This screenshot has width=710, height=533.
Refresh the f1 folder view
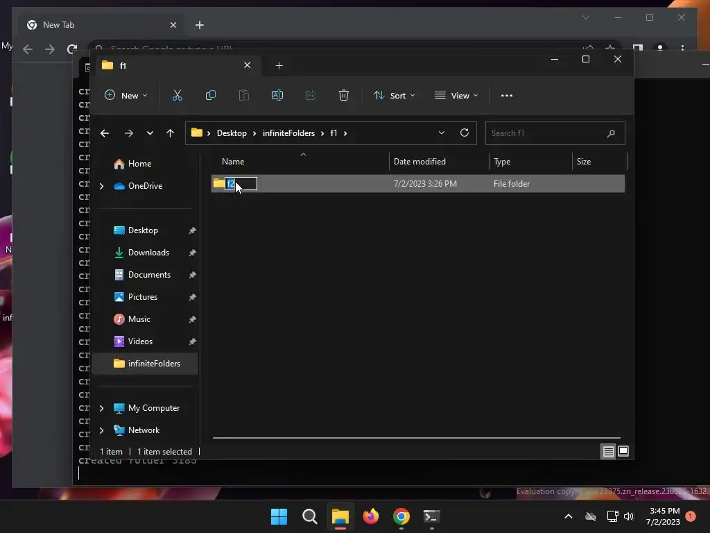click(x=465, y=133)
